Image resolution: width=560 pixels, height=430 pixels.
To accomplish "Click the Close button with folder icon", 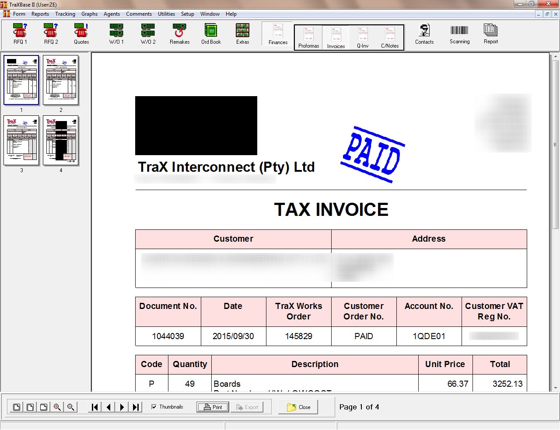I will pyautogui.click(x=299, y=407).
